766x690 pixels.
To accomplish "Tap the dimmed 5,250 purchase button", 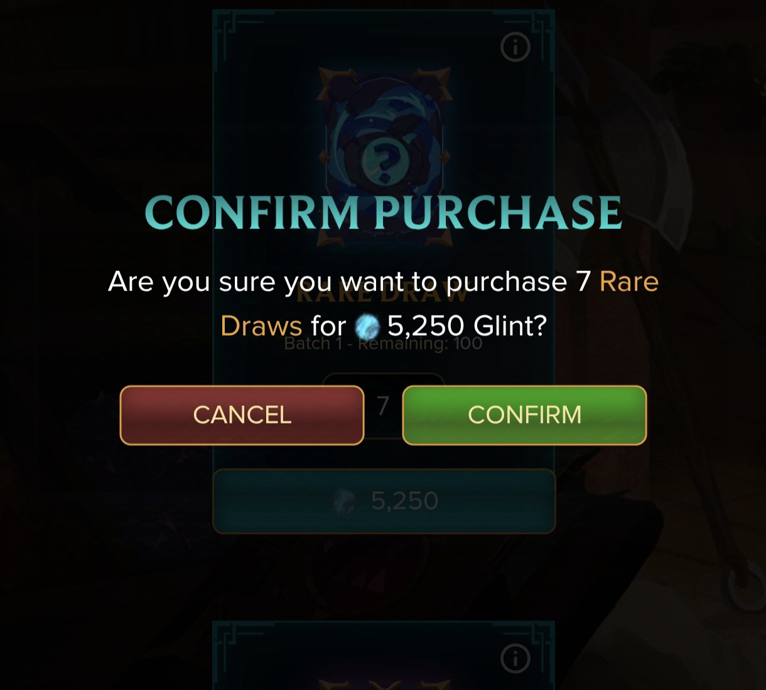I will (384, 501).
